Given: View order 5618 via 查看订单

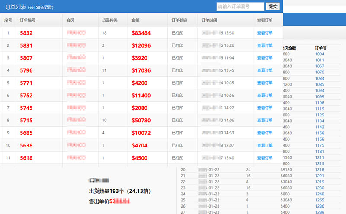Looking at the screenshot, I should click(x=265, y=158).
